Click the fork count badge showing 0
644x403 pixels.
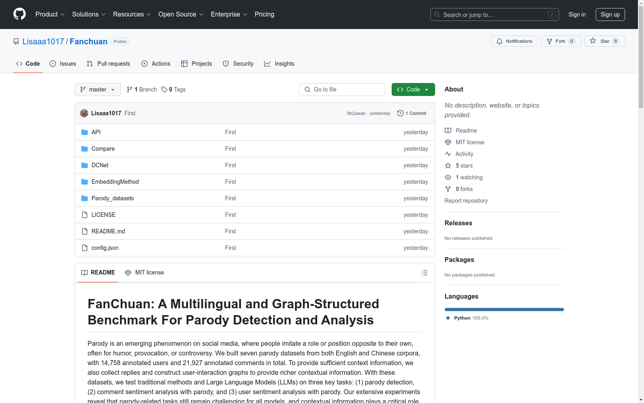click(572, 41)
